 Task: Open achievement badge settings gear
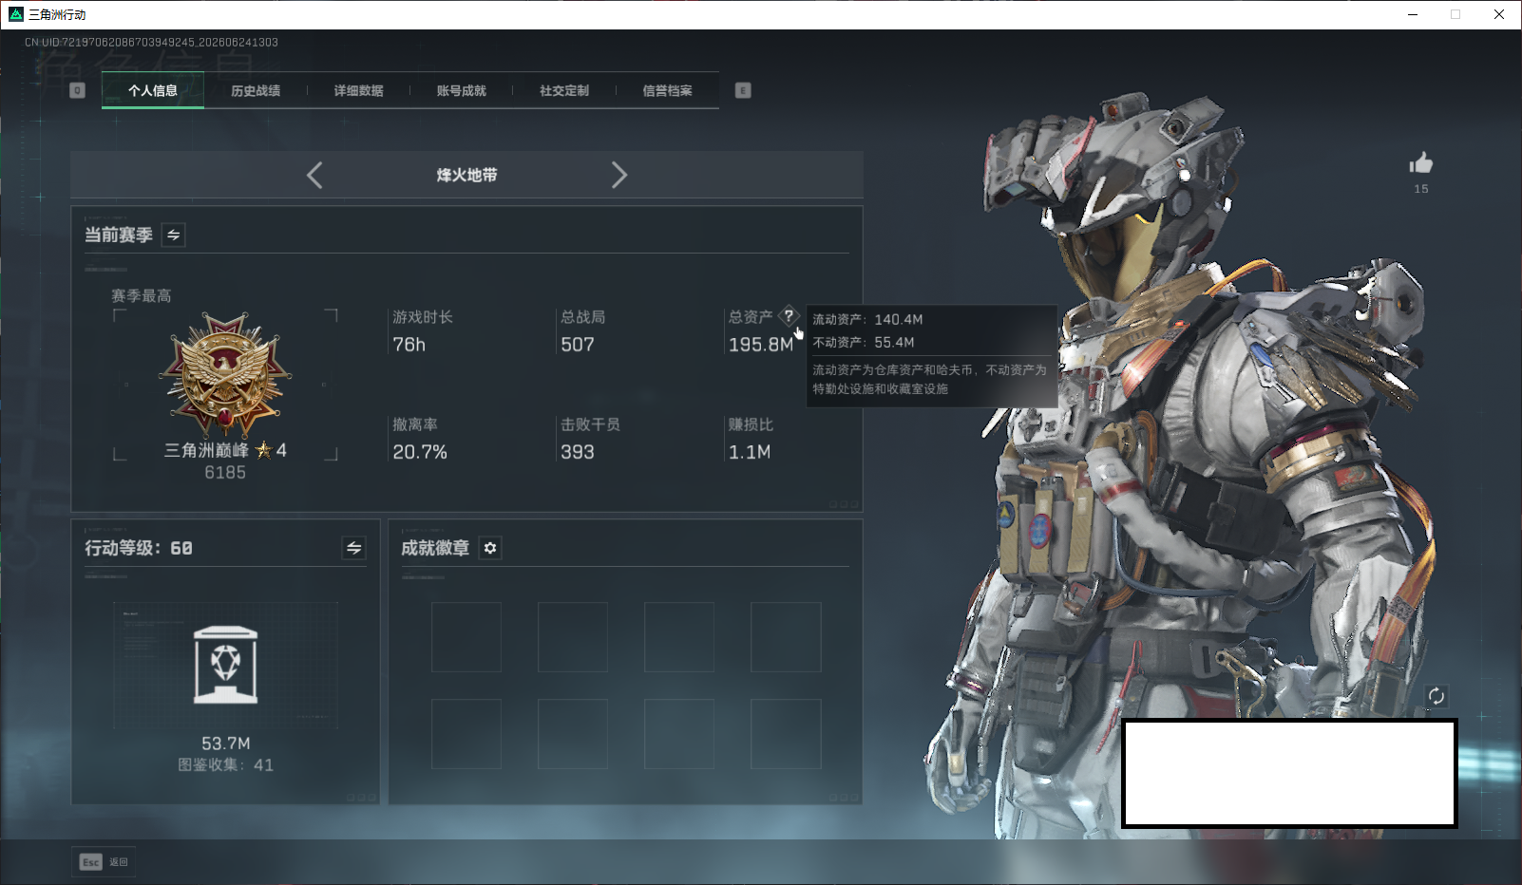point(490,548)
